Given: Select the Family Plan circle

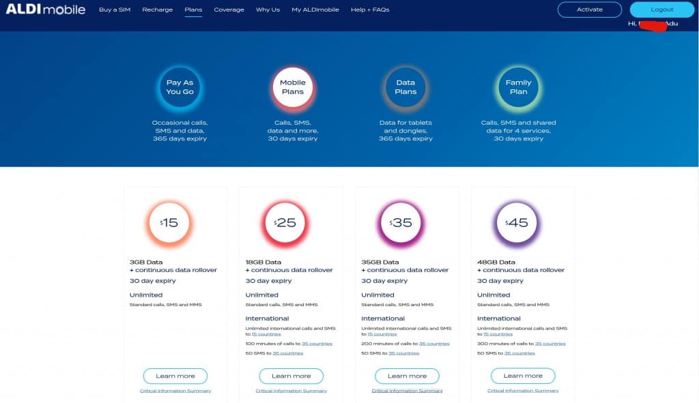Looking at the screenshot, I should [x=518, y=87].
